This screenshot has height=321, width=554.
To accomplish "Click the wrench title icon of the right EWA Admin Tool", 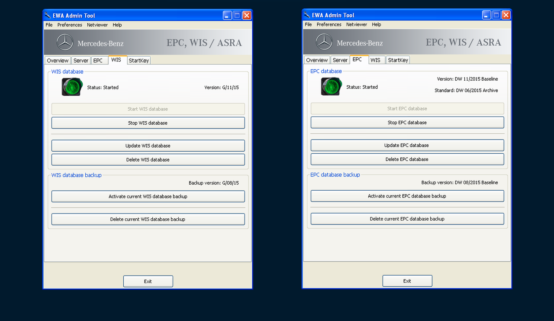I will coord(307,15).
